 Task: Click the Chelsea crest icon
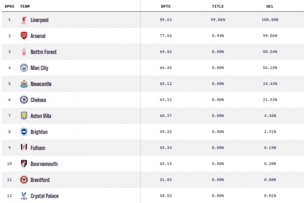click(24, 100)
